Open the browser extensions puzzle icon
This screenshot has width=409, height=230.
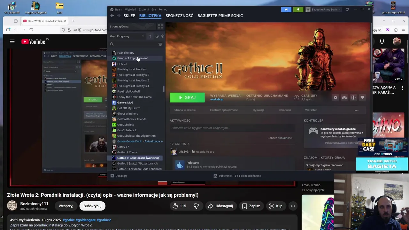(x=396, y=30)
